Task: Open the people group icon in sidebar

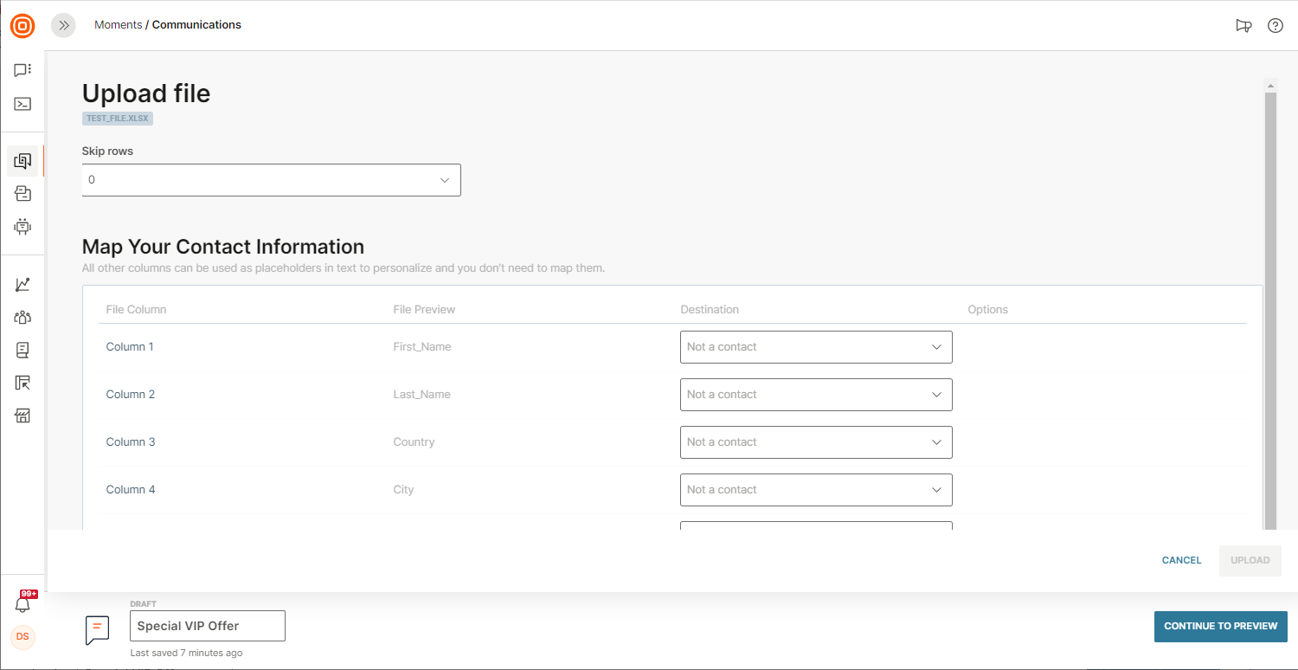Action: click(x=22, y=318)
